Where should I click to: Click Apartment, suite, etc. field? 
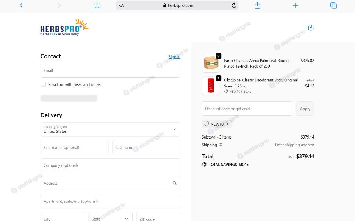click(110, 201)
